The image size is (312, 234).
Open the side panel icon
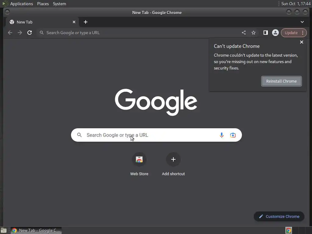(x=265, y=33)
